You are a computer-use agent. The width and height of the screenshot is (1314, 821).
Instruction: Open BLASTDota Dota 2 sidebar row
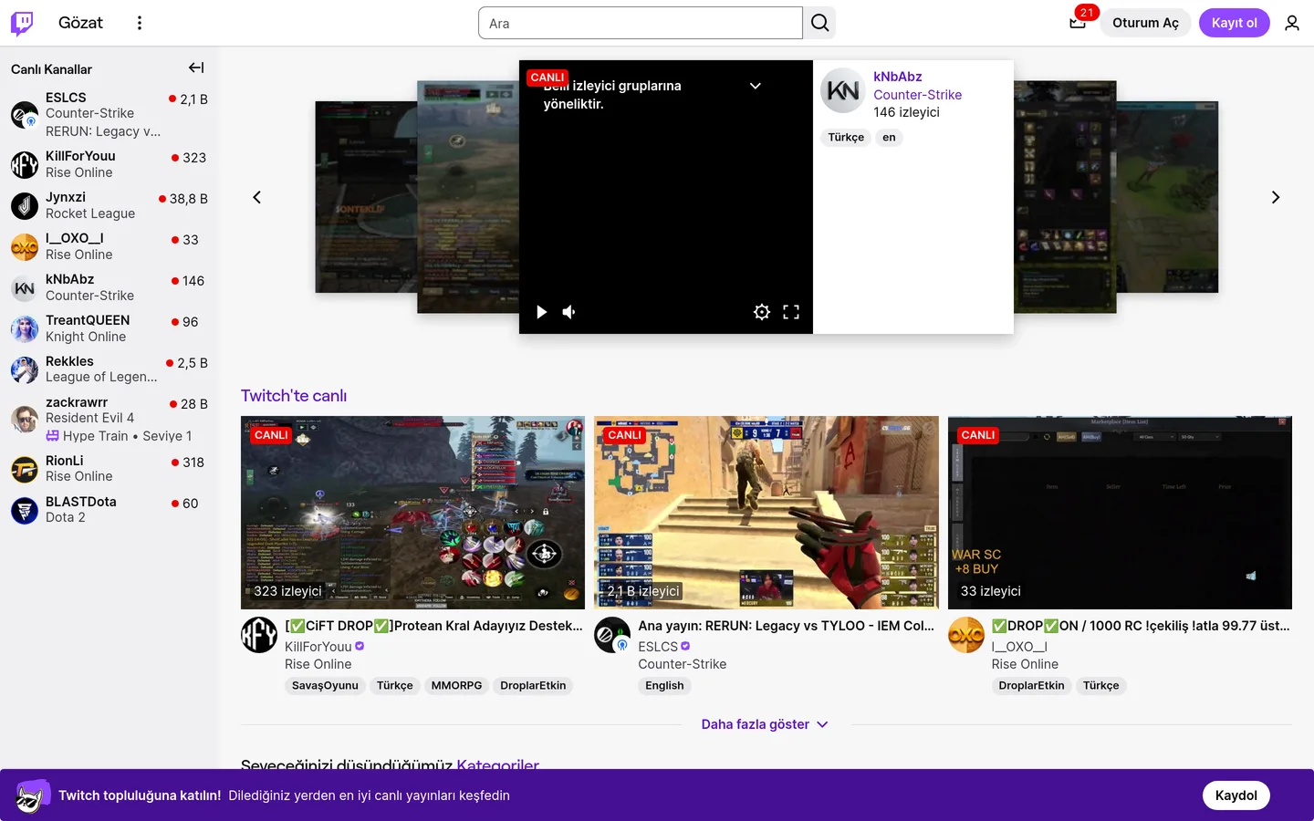(x=109, y=510)
